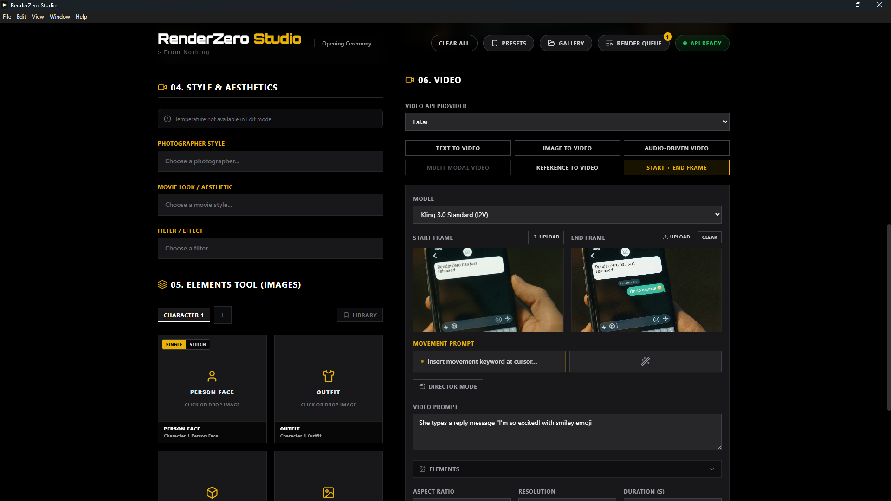Open the Video API Provider dropdown
Image resolution: width=891 pixels, height=501 pixels.
point(567,122)
